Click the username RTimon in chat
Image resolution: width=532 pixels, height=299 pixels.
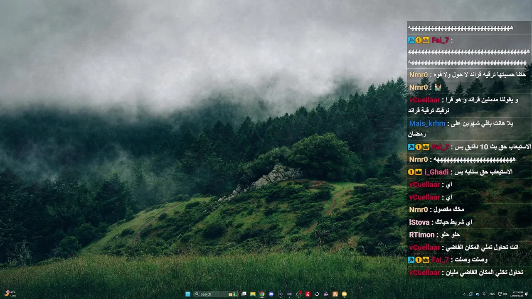click(x=422, y=235)
